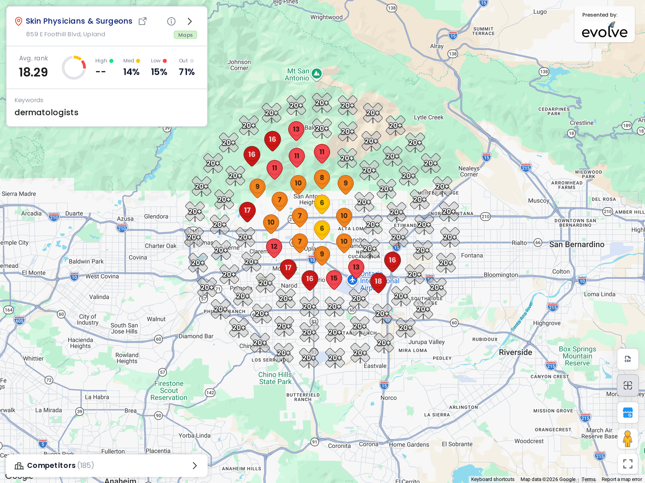Click the Wrightwood label
This screenshot has height=483, width=645.
click(327, 17)
